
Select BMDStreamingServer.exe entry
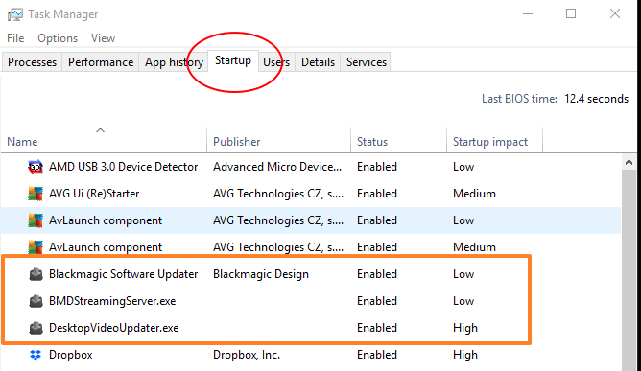coord(112,301)
